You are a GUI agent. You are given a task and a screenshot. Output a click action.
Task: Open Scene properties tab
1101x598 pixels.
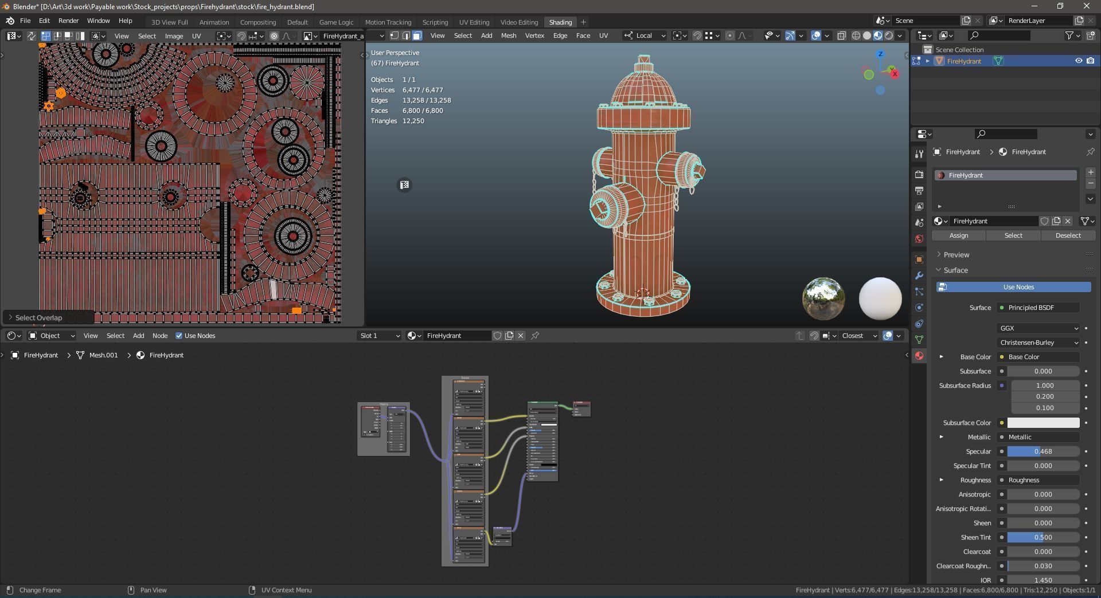[919, 222]
